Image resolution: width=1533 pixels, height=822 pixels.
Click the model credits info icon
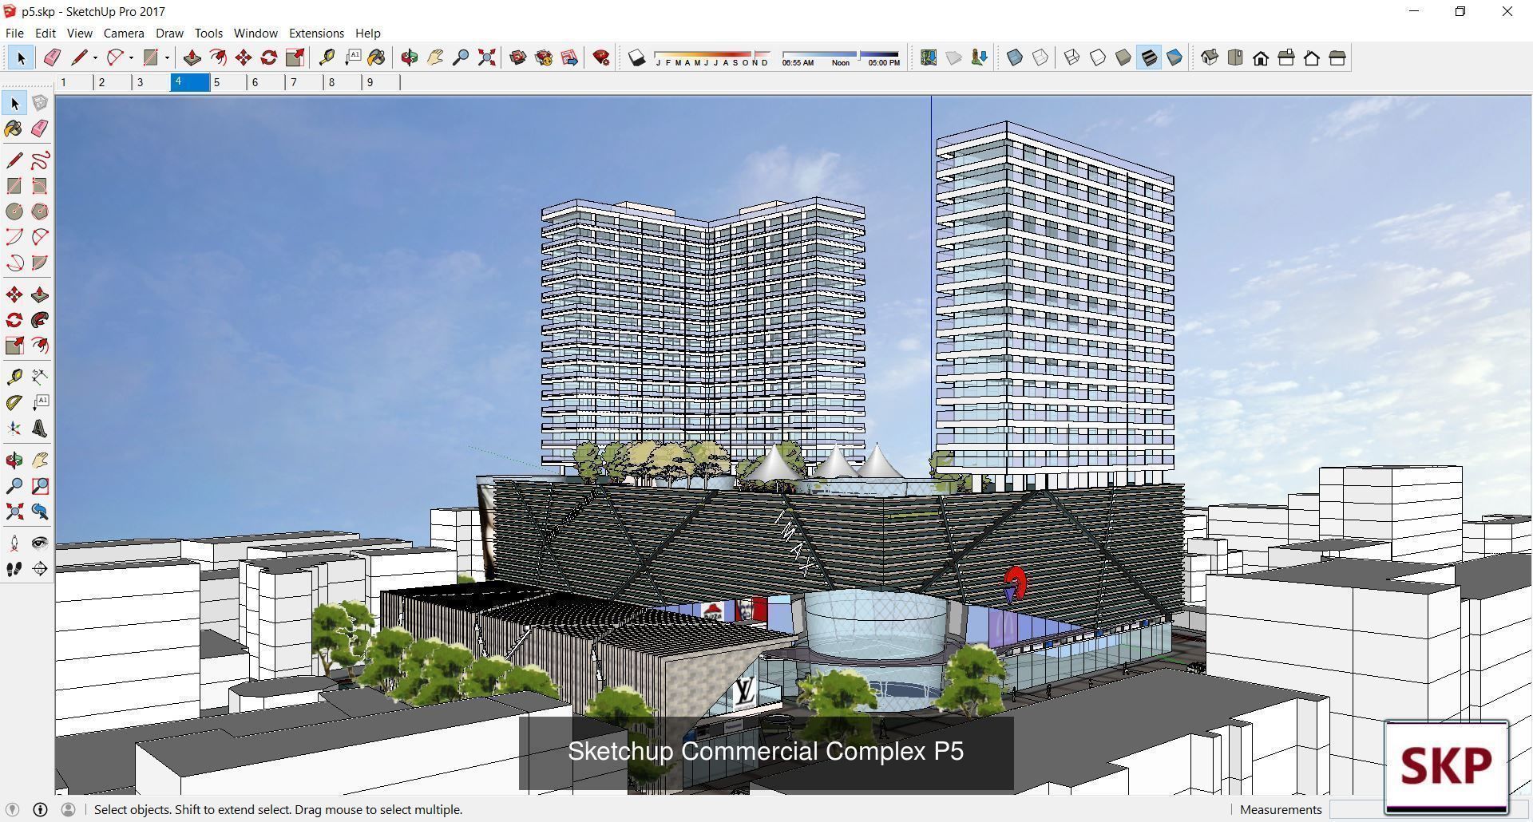(40, 809)
